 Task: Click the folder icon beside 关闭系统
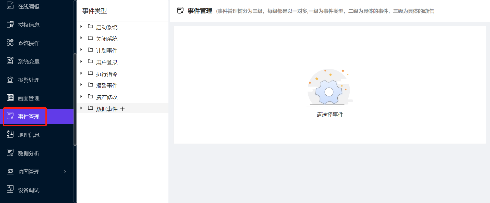(90, 38)
